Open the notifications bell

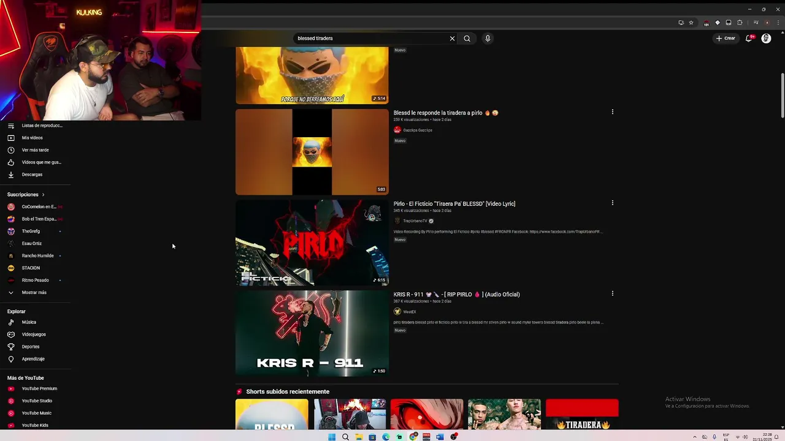[x=749, y=39]
